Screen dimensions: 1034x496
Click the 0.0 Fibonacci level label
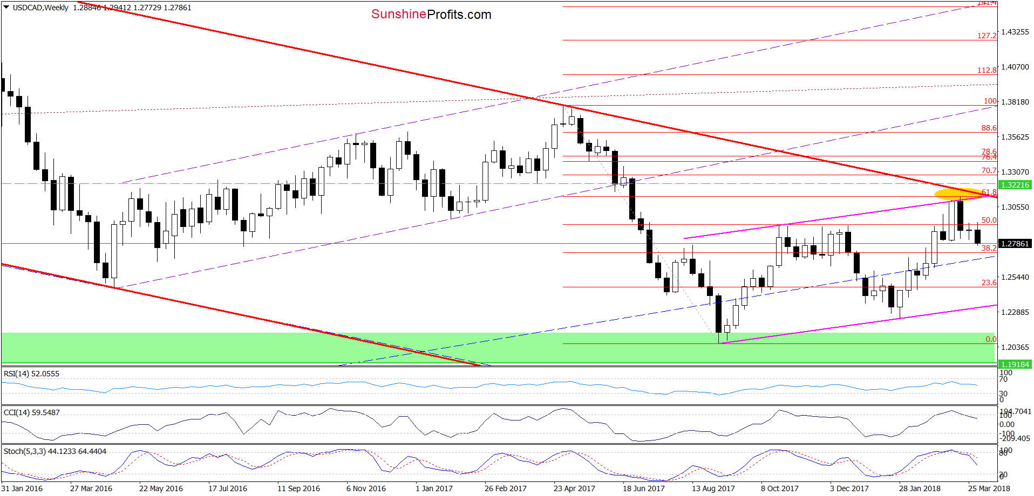click(991, 339)
